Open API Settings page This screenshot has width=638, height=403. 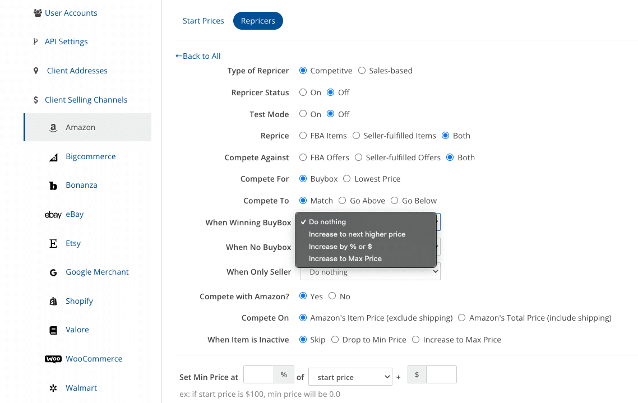[x=66, y=41]
